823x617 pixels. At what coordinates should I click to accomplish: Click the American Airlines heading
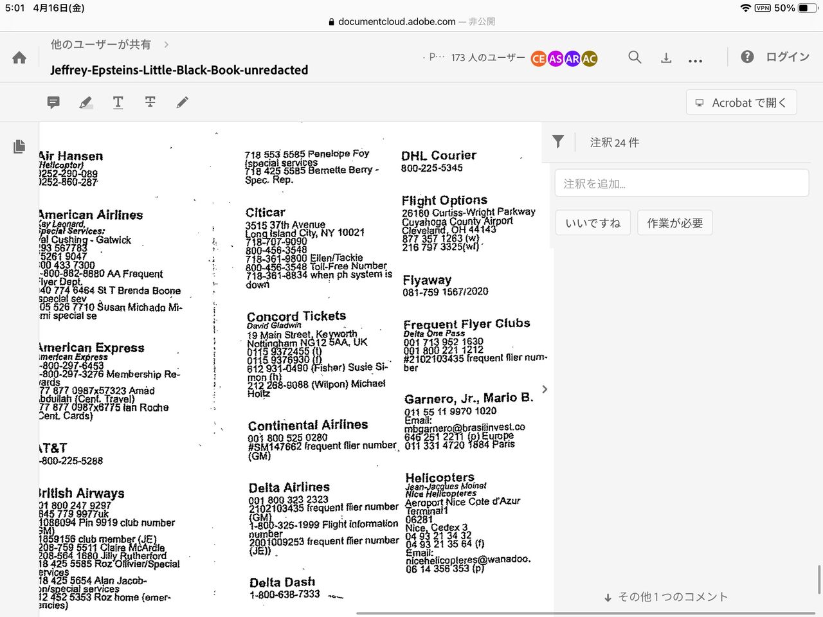(x=91, y=215)
